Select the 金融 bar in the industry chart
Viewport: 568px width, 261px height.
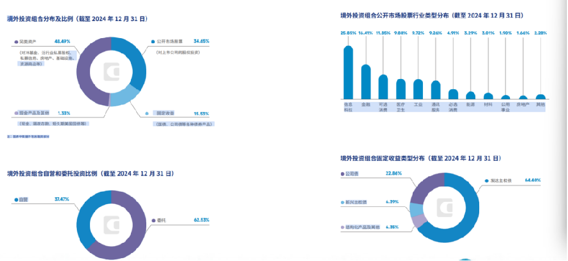(x=366, y=82)
